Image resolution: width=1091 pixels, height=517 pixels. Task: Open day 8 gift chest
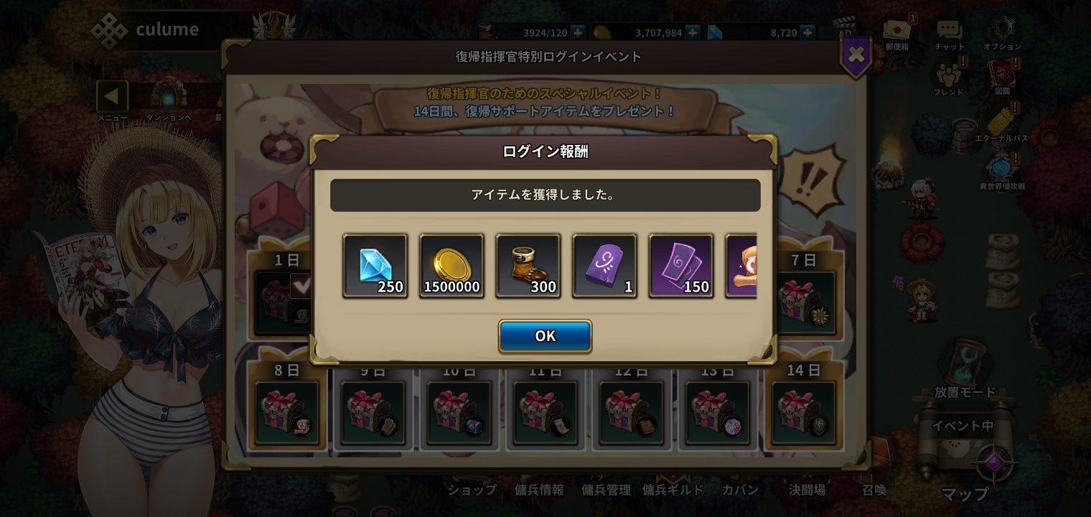tap(287, 413)
